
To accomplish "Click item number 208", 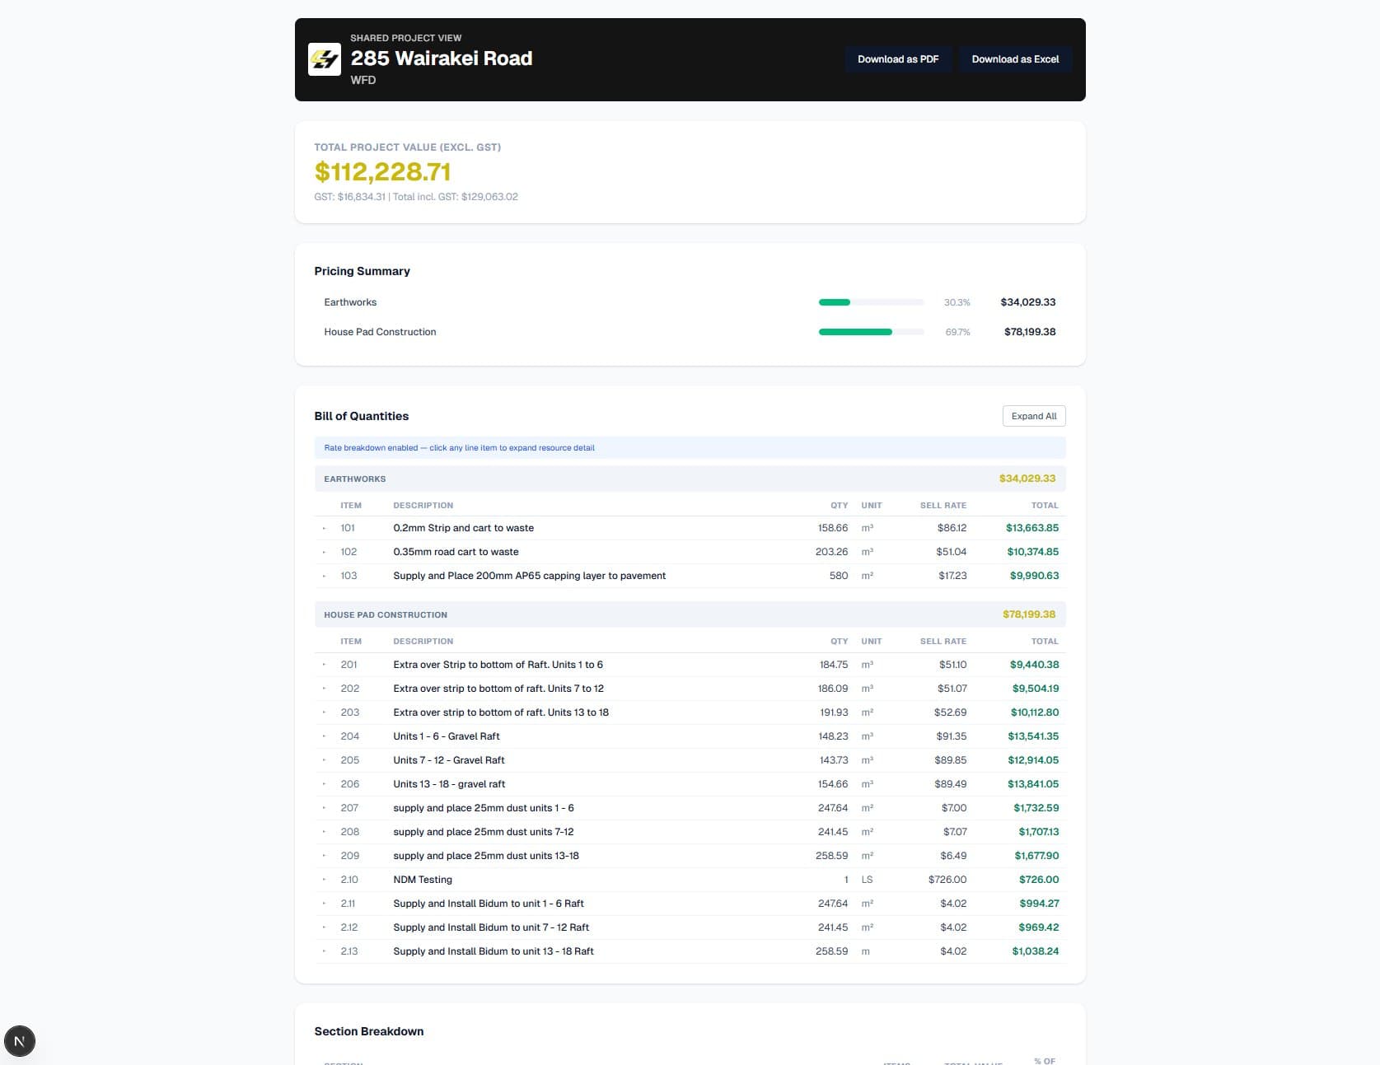I will pos(349,832).
